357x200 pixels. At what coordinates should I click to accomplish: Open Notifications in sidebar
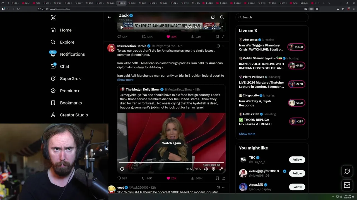point(67,54)
